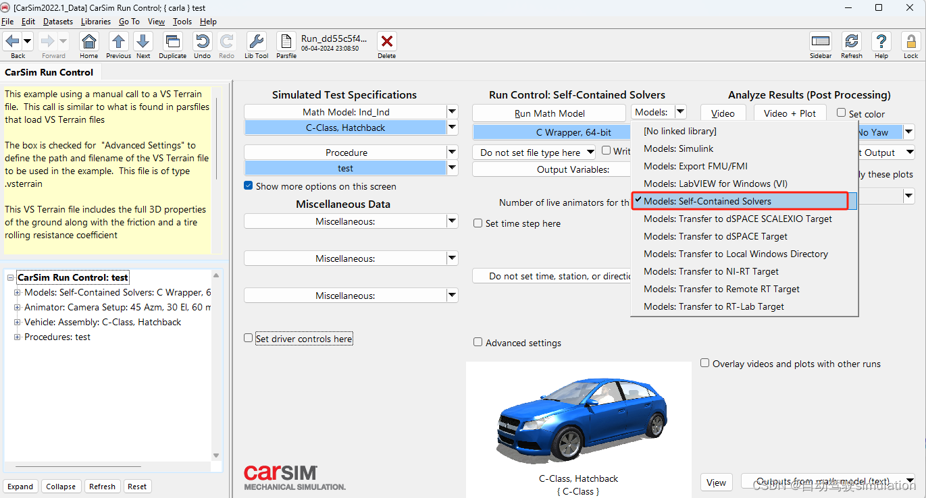Screen dimensions: 926x498
Task: Open the Datasets menu
Action: 58,22
